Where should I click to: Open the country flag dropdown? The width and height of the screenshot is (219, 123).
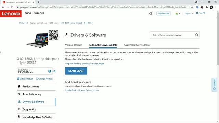tap(178, 13)
